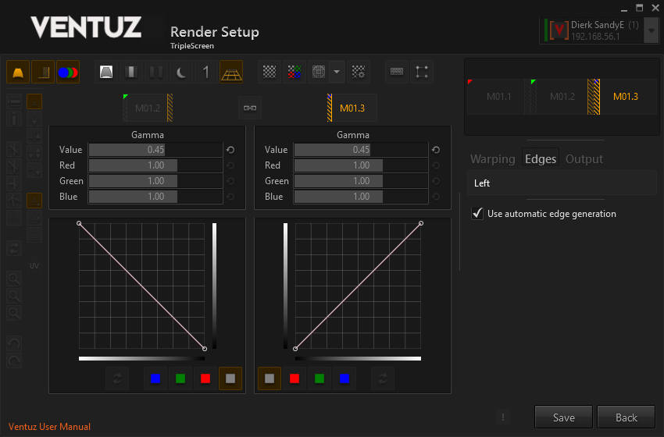Click the checkerboard with gear icon
Image resolution: width=664 pixels, height=437 pixels.
[x=359, y=73]
